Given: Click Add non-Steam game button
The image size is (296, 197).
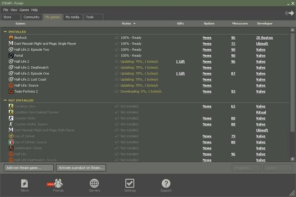Looking at the screenshot, I should click(29, 168).
